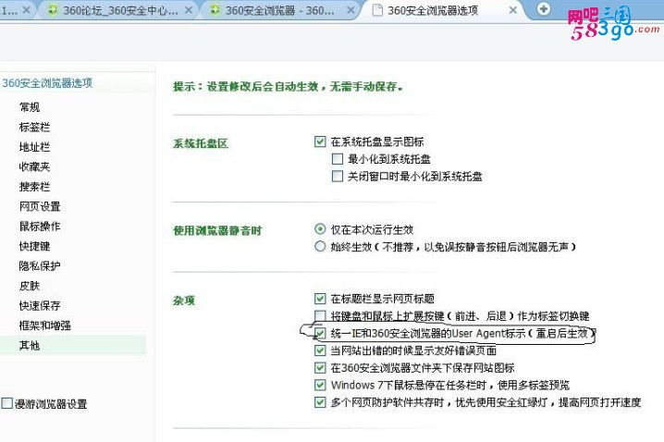This screenshot has height=442, width=664.
Task: Open a new tab with plus button
Action: point(543,9)
